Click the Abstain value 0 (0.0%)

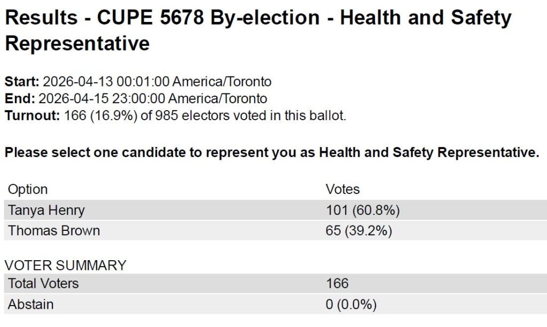(351, 305)
